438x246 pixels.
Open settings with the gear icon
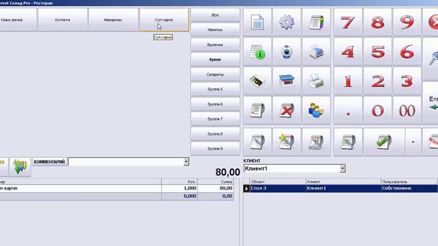pyautogui.click(x=287, y=22)
